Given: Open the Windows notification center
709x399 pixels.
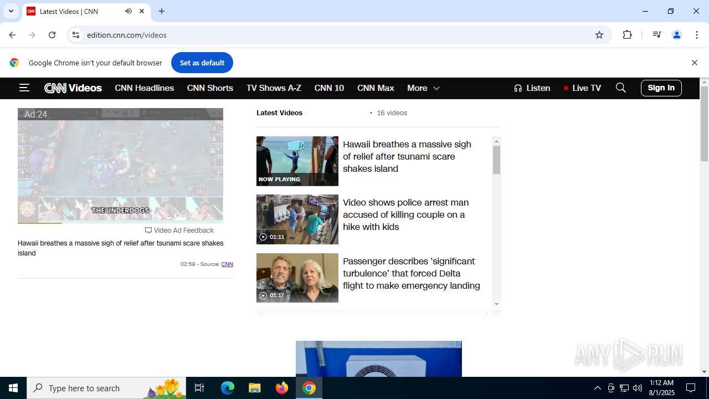Looking at the screenshot, I should coord(691,388).
